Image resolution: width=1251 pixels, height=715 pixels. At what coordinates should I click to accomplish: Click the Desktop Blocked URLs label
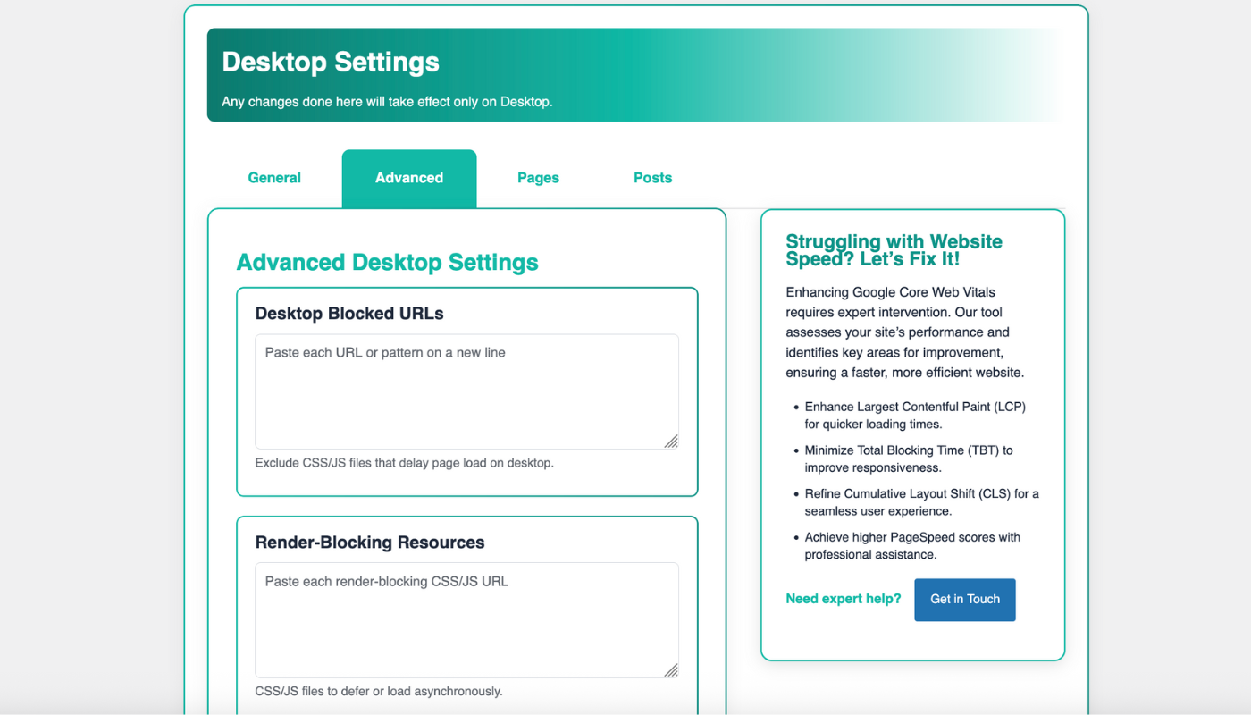(x=349, y=314)
